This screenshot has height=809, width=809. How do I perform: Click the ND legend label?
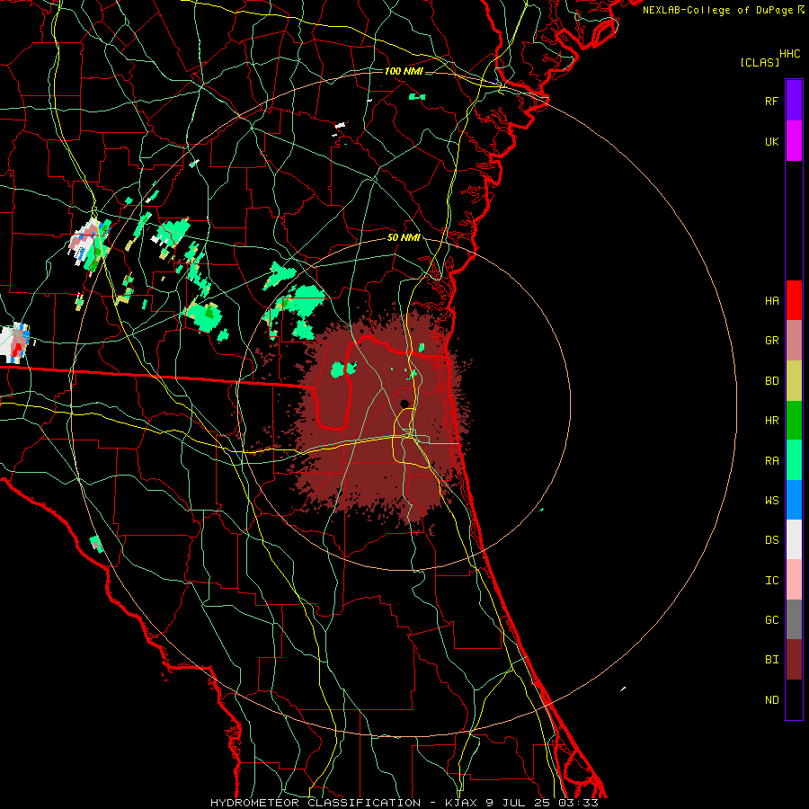(771, 699)
